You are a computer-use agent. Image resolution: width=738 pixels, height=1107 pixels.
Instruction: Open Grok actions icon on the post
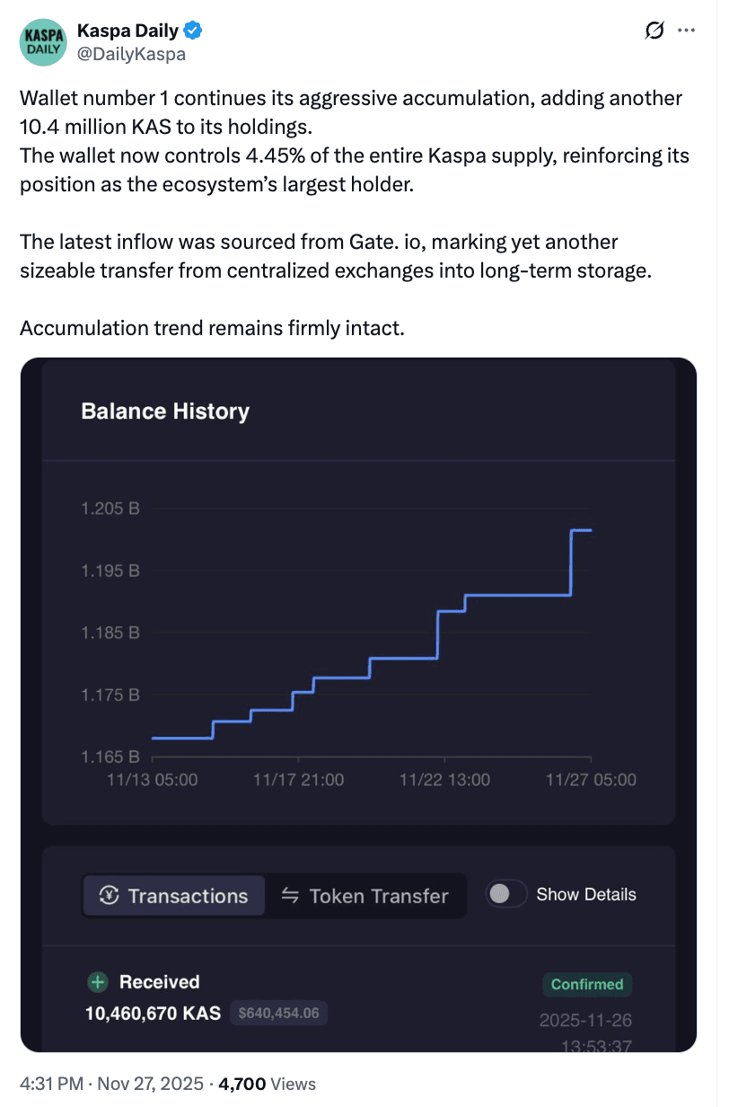(655, 31)
